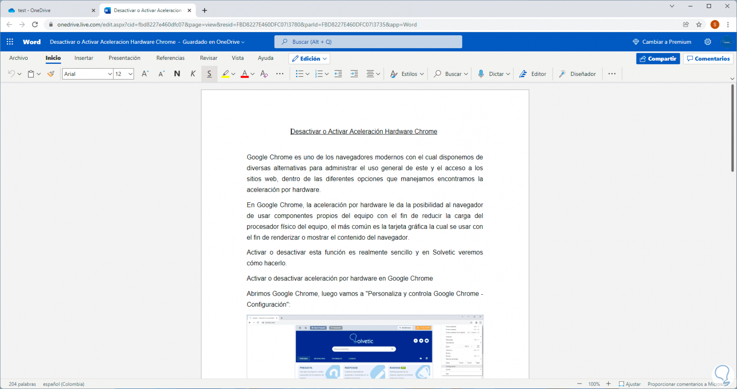Open the Archivo menu
737x389 pixels.
coord(19,58)
